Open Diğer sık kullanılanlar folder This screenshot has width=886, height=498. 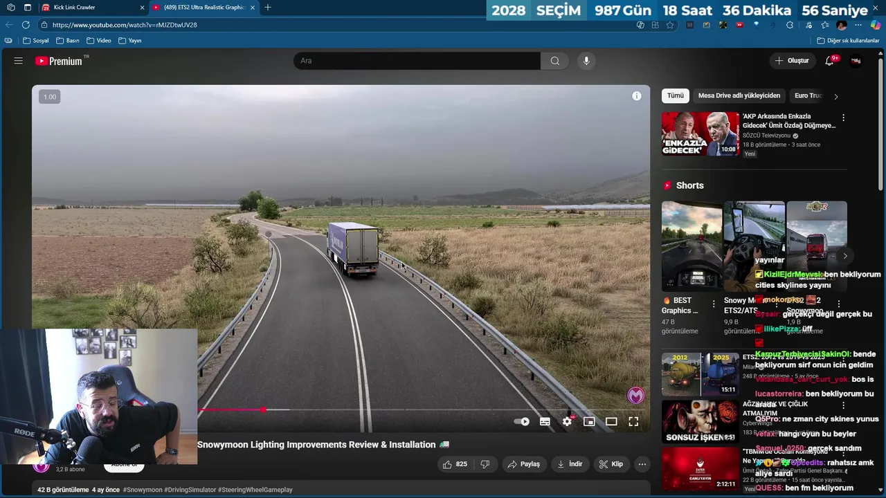[848, 41]
